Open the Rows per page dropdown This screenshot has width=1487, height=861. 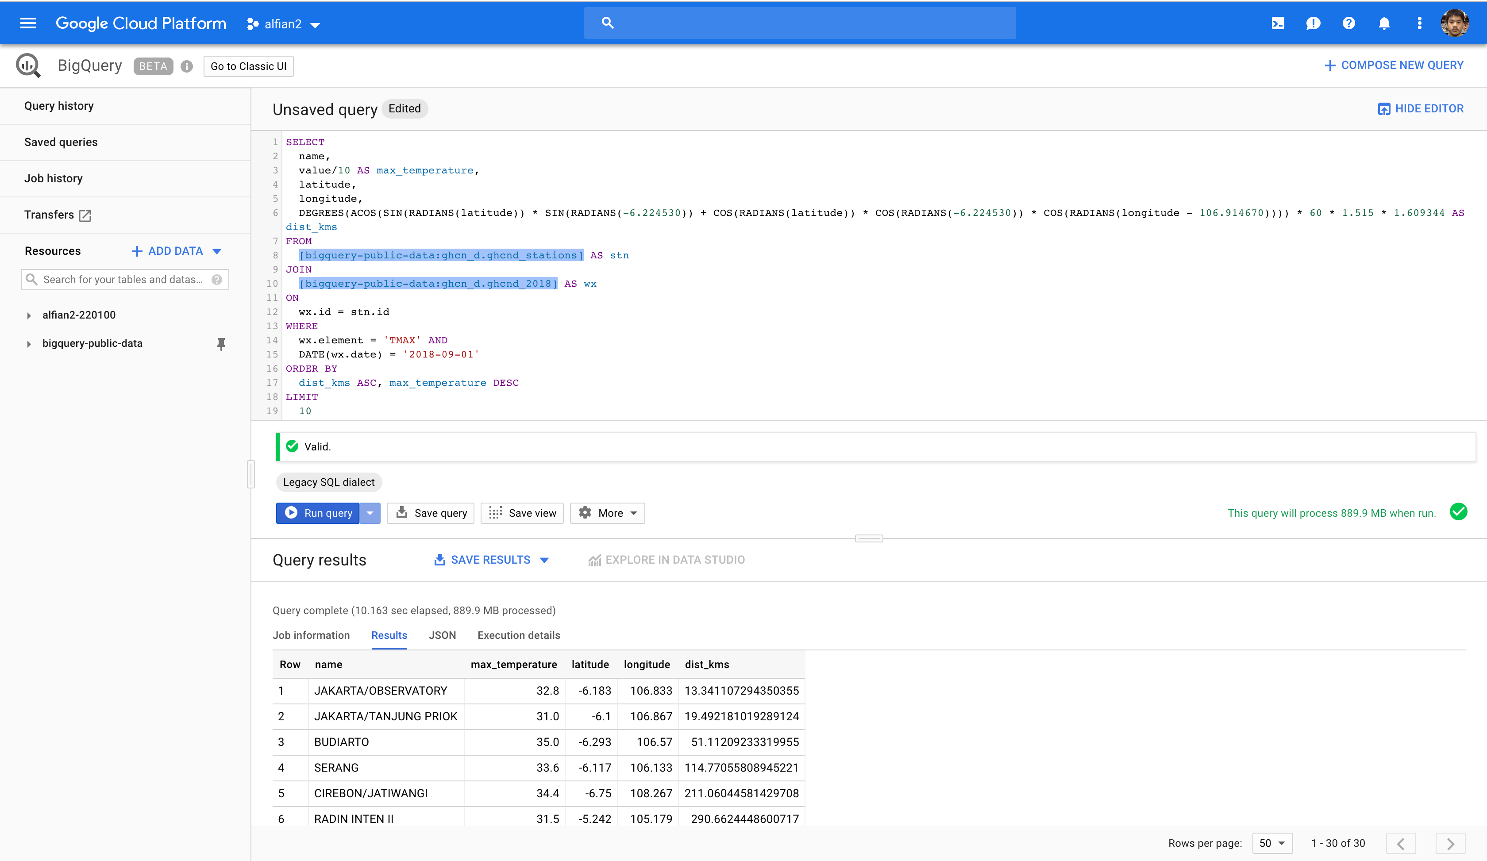coord(1272,843)
